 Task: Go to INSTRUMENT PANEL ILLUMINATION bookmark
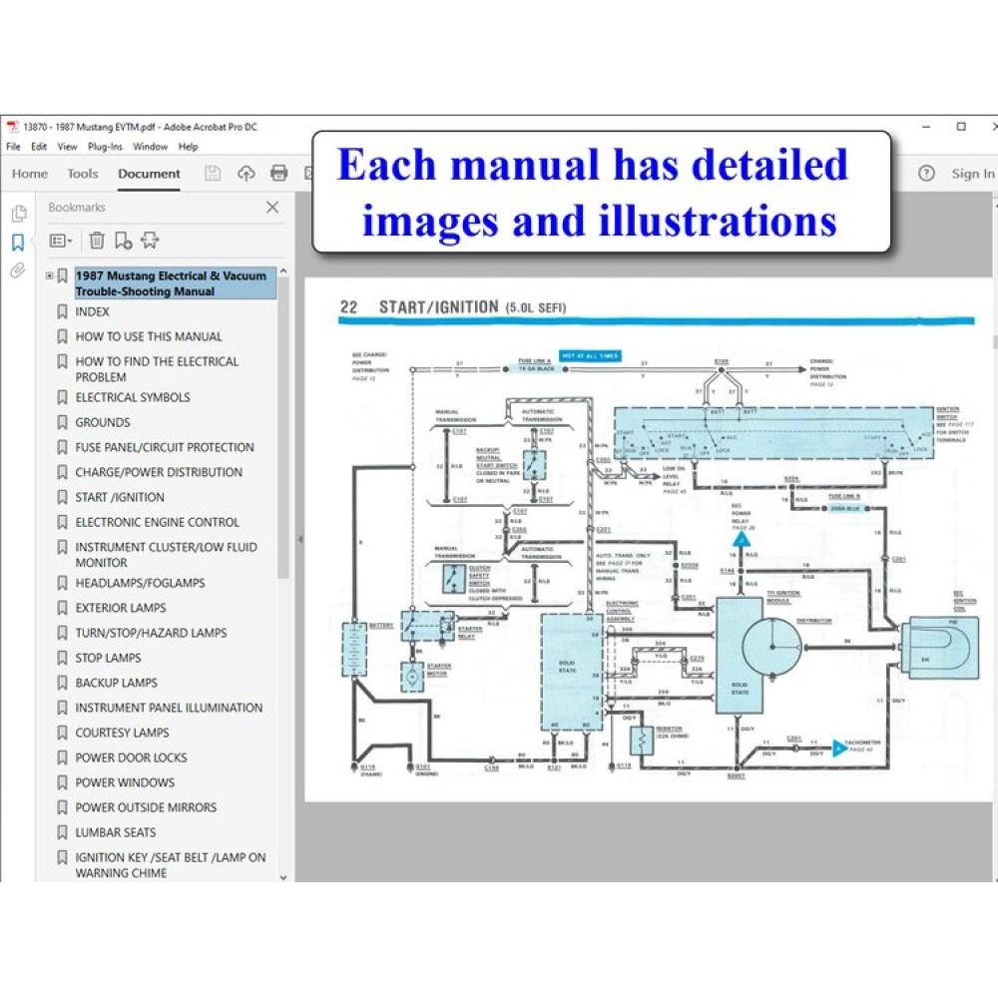click(x=169, y=708)
